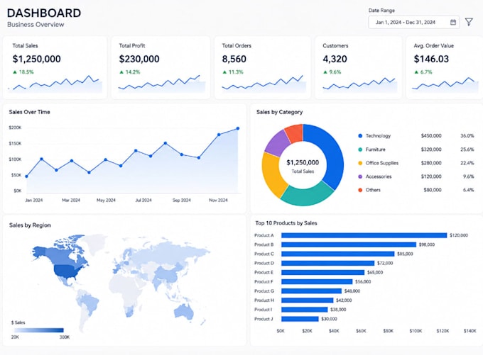Click Total Profit green up-arrow indicator
Screen dimensions: 483x355
pyautogui.click(x=121, y=72)
